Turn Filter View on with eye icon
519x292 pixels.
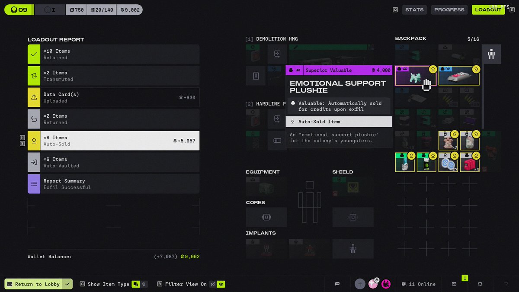(x=221, y=284)
